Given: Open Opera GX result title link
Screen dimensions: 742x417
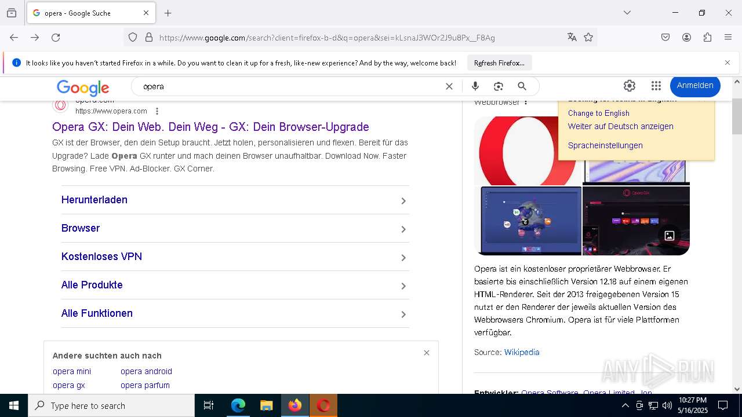Looking at the screenshot, I should tap(210, 127).
